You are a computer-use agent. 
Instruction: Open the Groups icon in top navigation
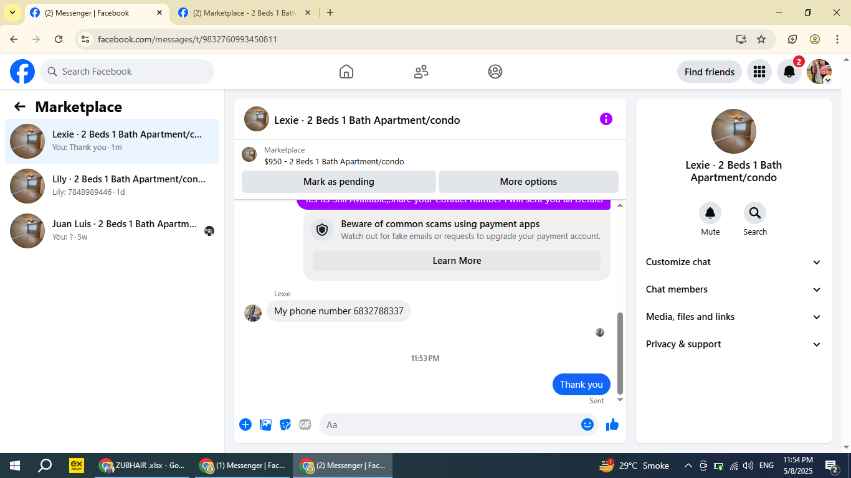pos(495,72)
